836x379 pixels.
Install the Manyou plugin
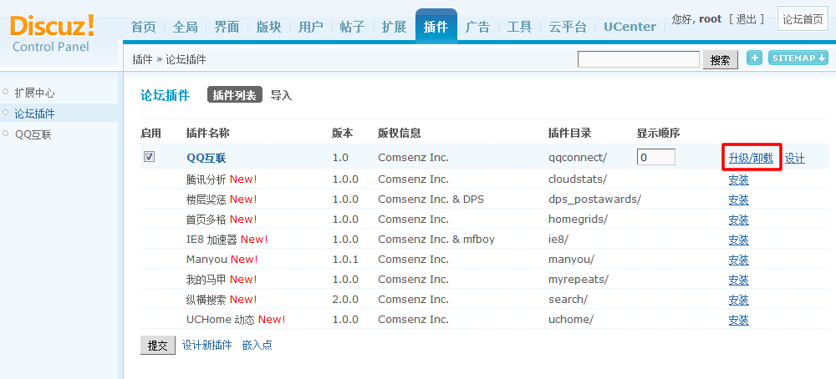tap(738, 260)
